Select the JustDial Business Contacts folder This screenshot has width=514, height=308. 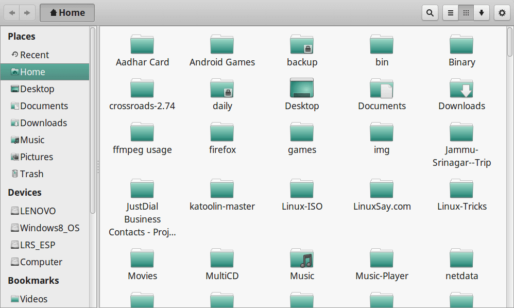(x=142, y=208)
